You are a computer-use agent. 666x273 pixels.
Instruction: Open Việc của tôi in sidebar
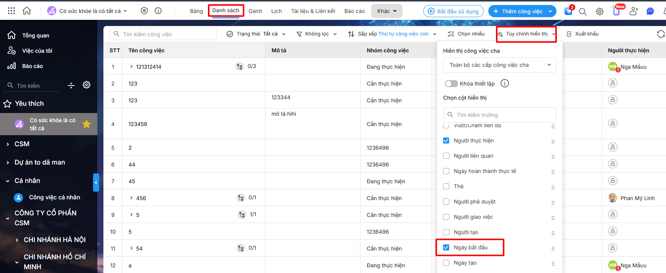pos(37,51)
